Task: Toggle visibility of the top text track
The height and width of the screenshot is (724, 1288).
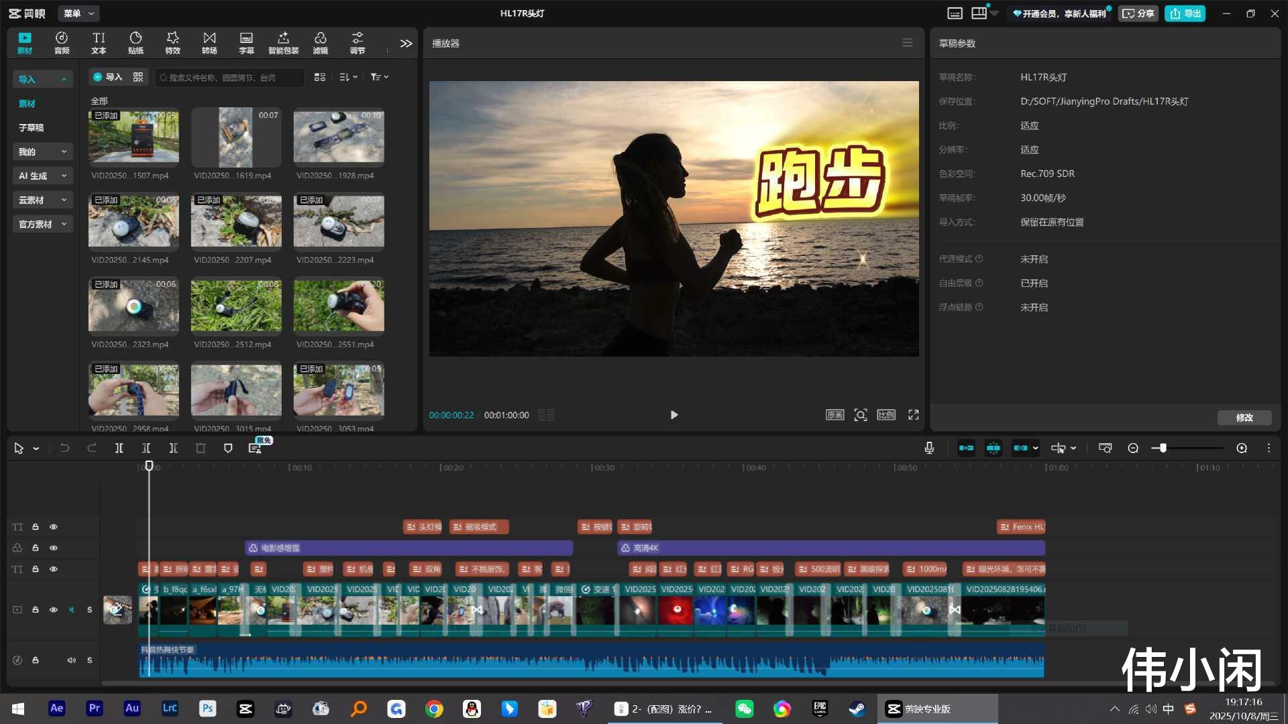Action: 54,527
